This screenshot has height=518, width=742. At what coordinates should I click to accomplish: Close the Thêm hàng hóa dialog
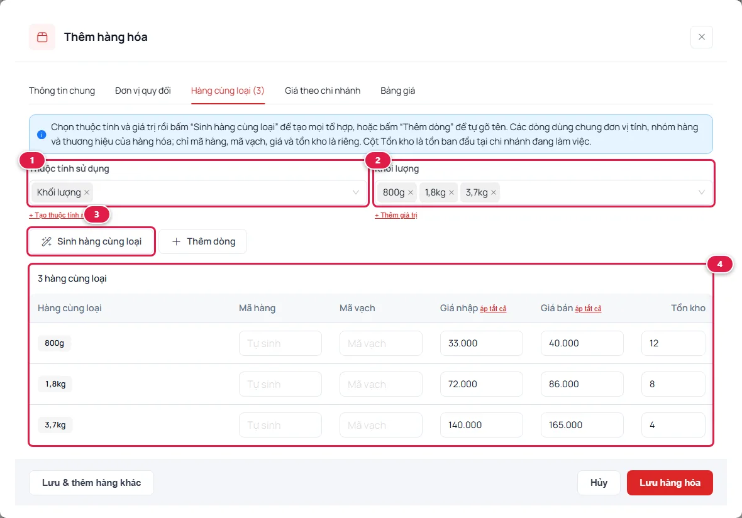702,37
